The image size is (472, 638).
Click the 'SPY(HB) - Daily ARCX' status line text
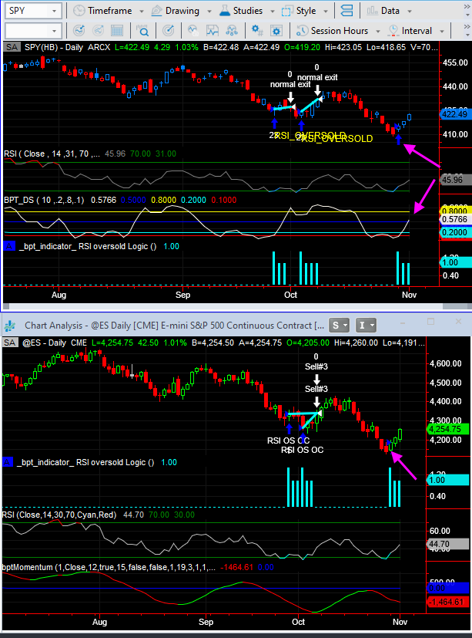[x=68, y=47]
